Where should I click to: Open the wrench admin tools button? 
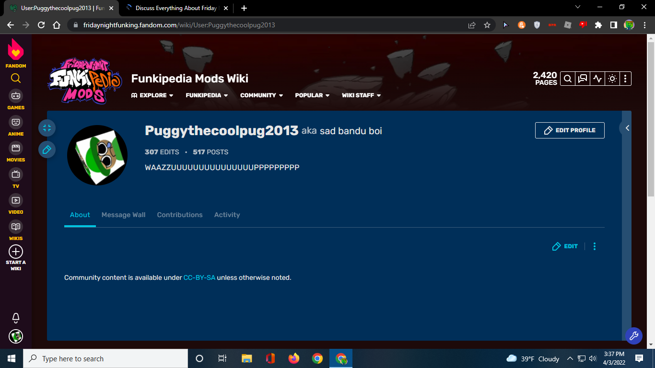[633, 336]
